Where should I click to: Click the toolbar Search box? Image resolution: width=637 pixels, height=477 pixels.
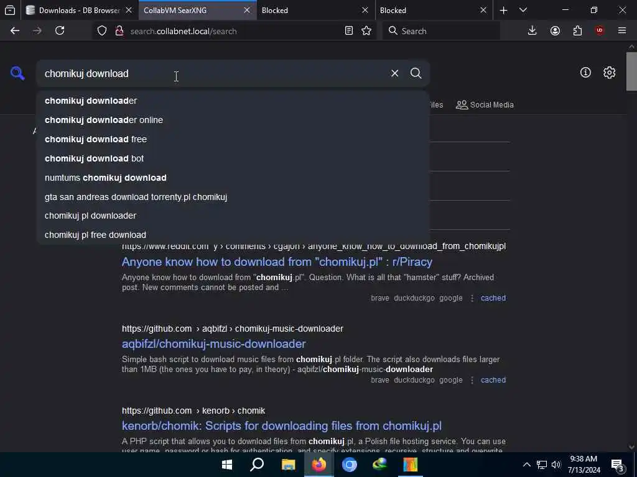point(441,31)
